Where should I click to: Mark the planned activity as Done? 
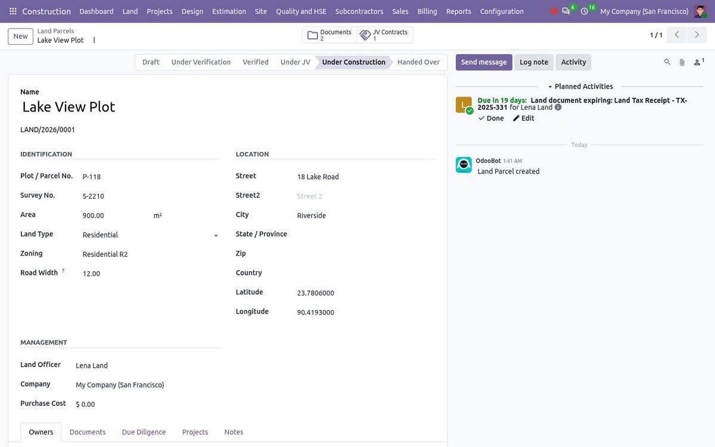point(491,118)
